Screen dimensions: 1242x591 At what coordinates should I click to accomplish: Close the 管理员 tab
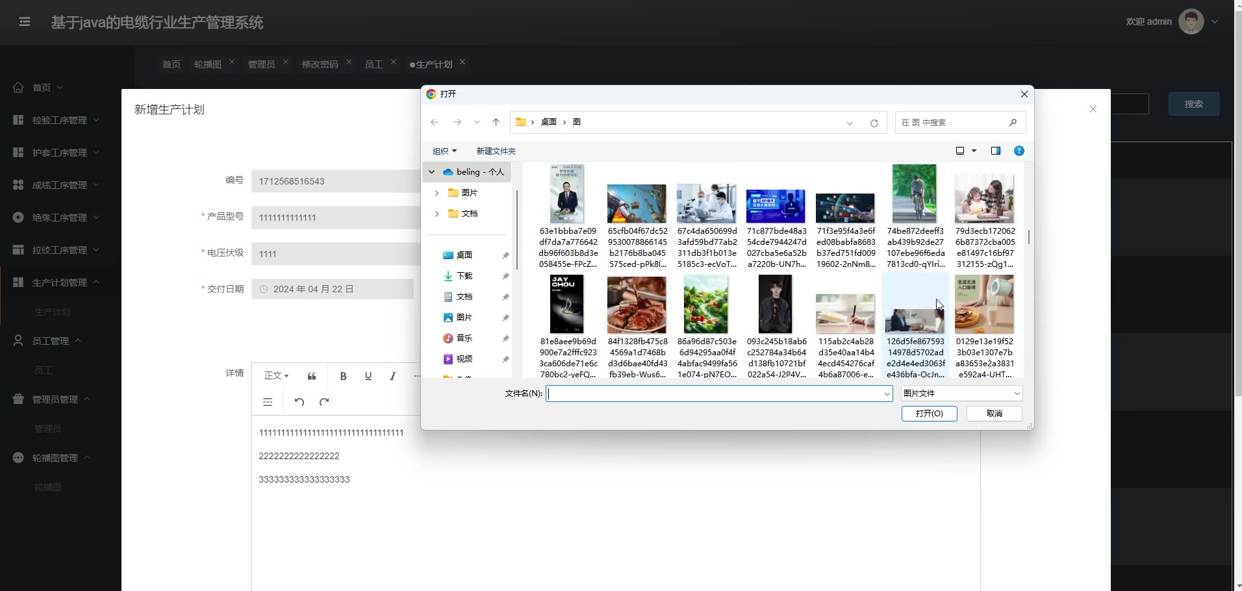[x=286, y=62]
